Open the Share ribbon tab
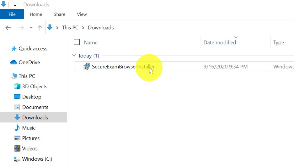This screenshot has width=294, height=165. (x=59, y=14)
